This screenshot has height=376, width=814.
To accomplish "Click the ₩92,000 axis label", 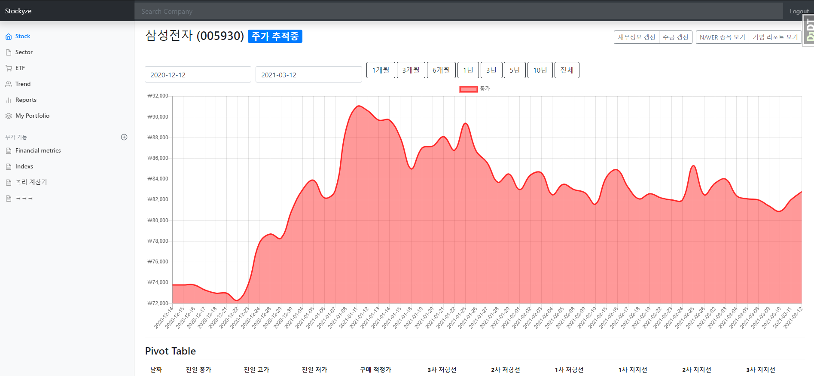I will coord(158,96).
